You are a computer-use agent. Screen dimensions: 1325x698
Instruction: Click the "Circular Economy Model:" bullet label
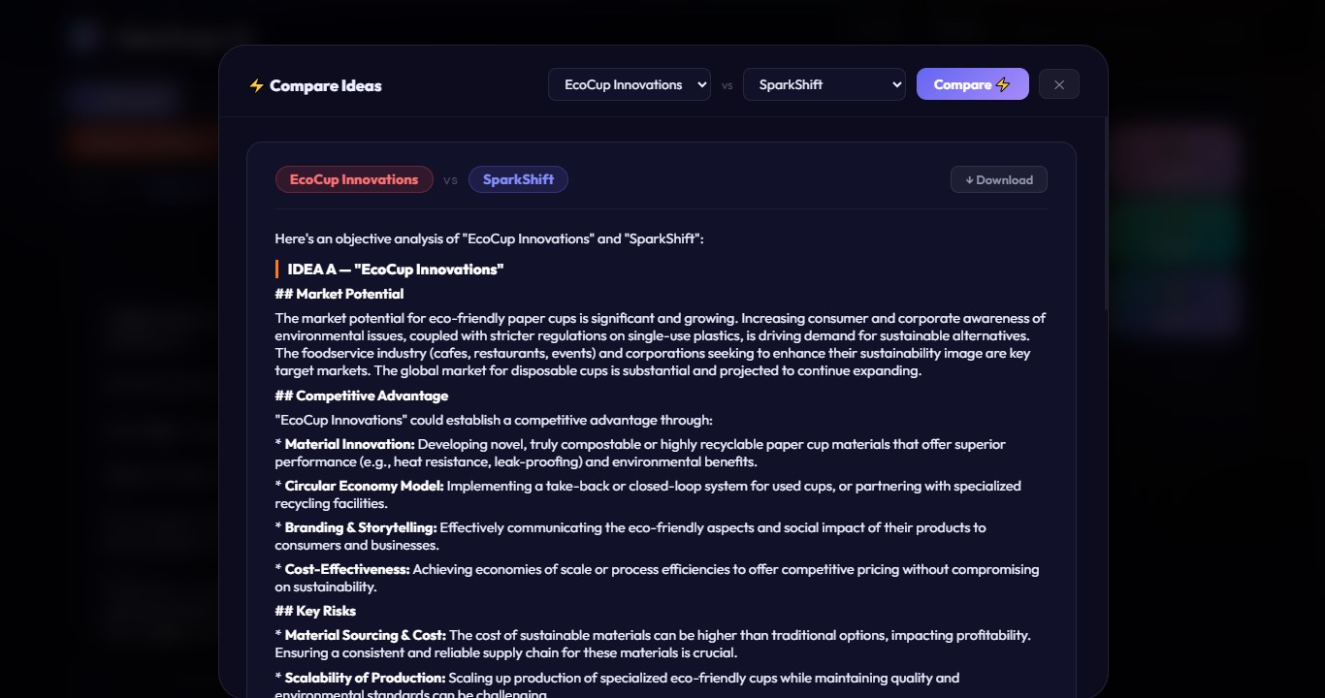click(364, 486)
